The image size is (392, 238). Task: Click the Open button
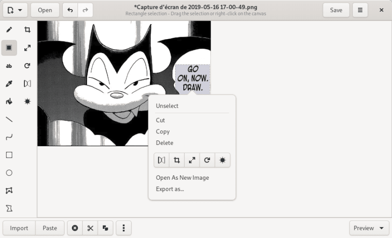click(x=45, y=10)
